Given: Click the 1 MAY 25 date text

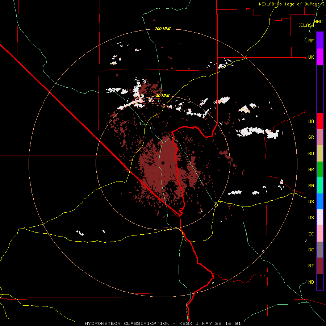Looking at the screenshot, I should coord(209,323).
